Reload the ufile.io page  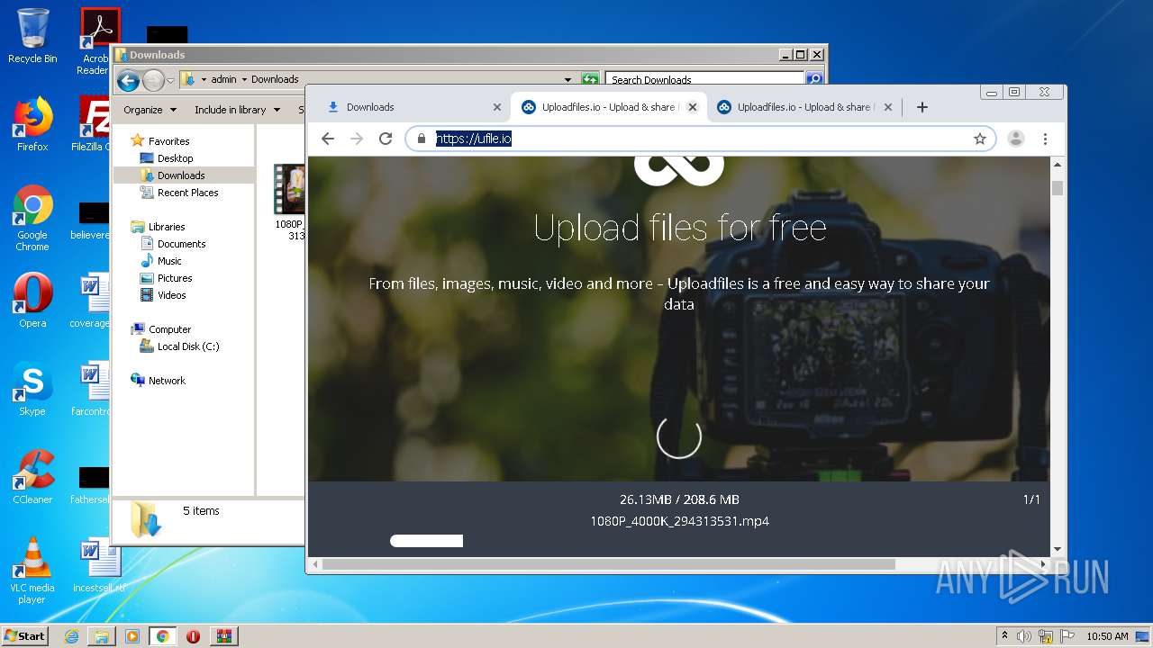386,139
